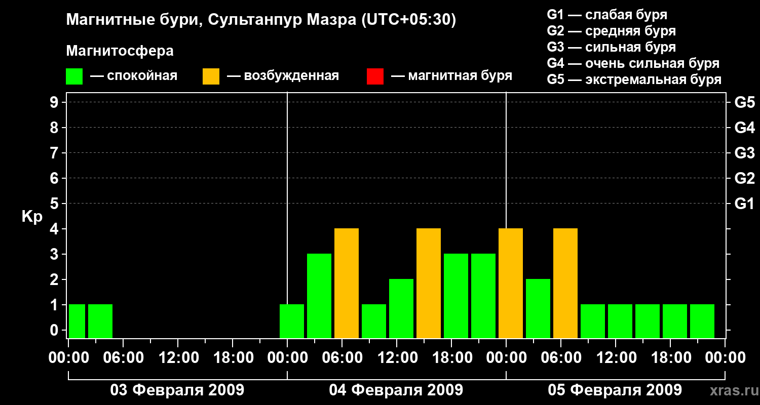Click the green Kp 1 bar at 18:00 05 Февраля
Viewport: 760px width, 405px height.
tap(675, 321)
